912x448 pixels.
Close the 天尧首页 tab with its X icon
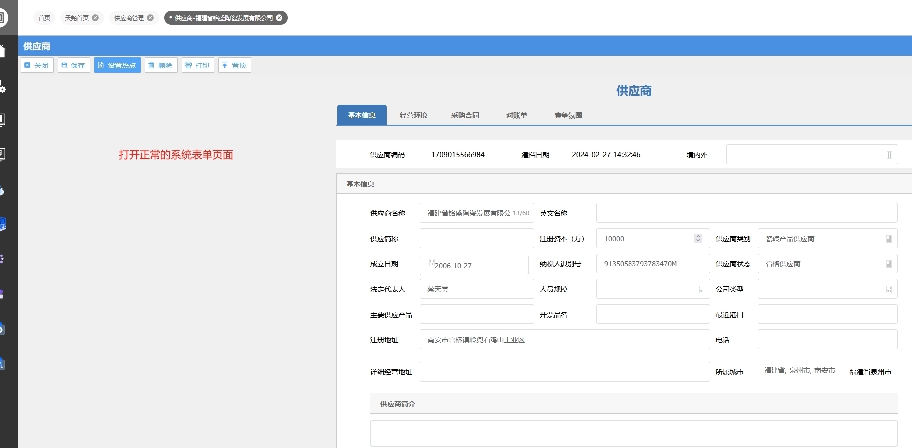[95, 18]
